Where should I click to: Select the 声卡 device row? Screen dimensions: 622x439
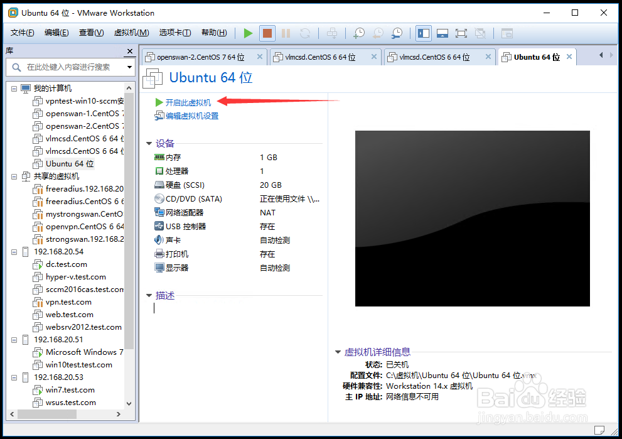coord(237,240)
